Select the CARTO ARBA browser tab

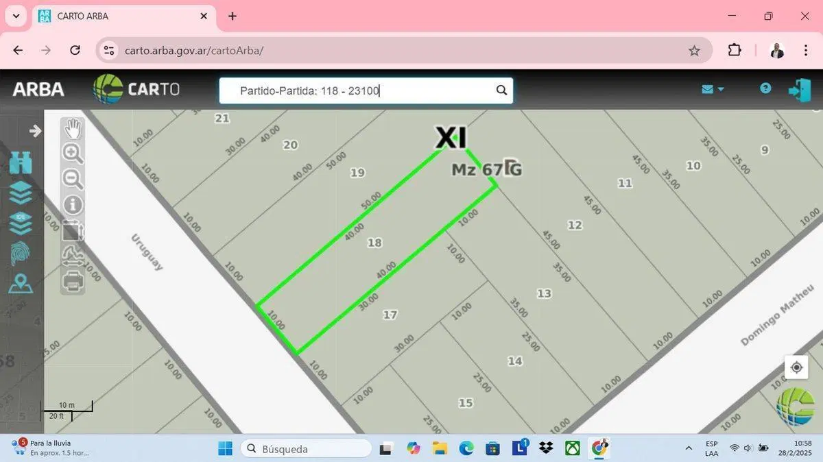click(x=125, y=16)
